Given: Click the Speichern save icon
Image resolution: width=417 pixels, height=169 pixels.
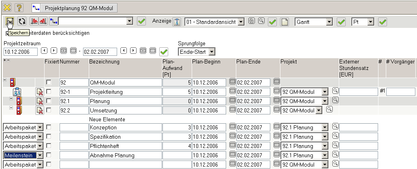Looking at the screenshot, I should (9, 21).
